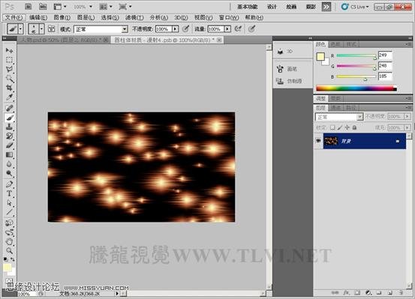Hide the 背景 layer with eye icon
Viewport: 415px width, 299px height.
pos(318,141)
